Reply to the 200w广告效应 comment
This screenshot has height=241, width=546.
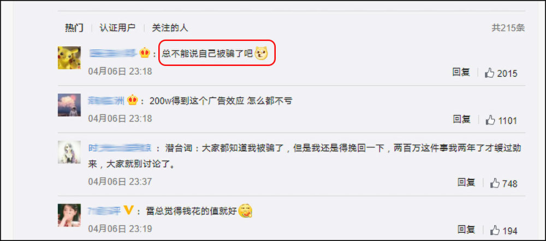pyautogui.click(x=462, y=119)
